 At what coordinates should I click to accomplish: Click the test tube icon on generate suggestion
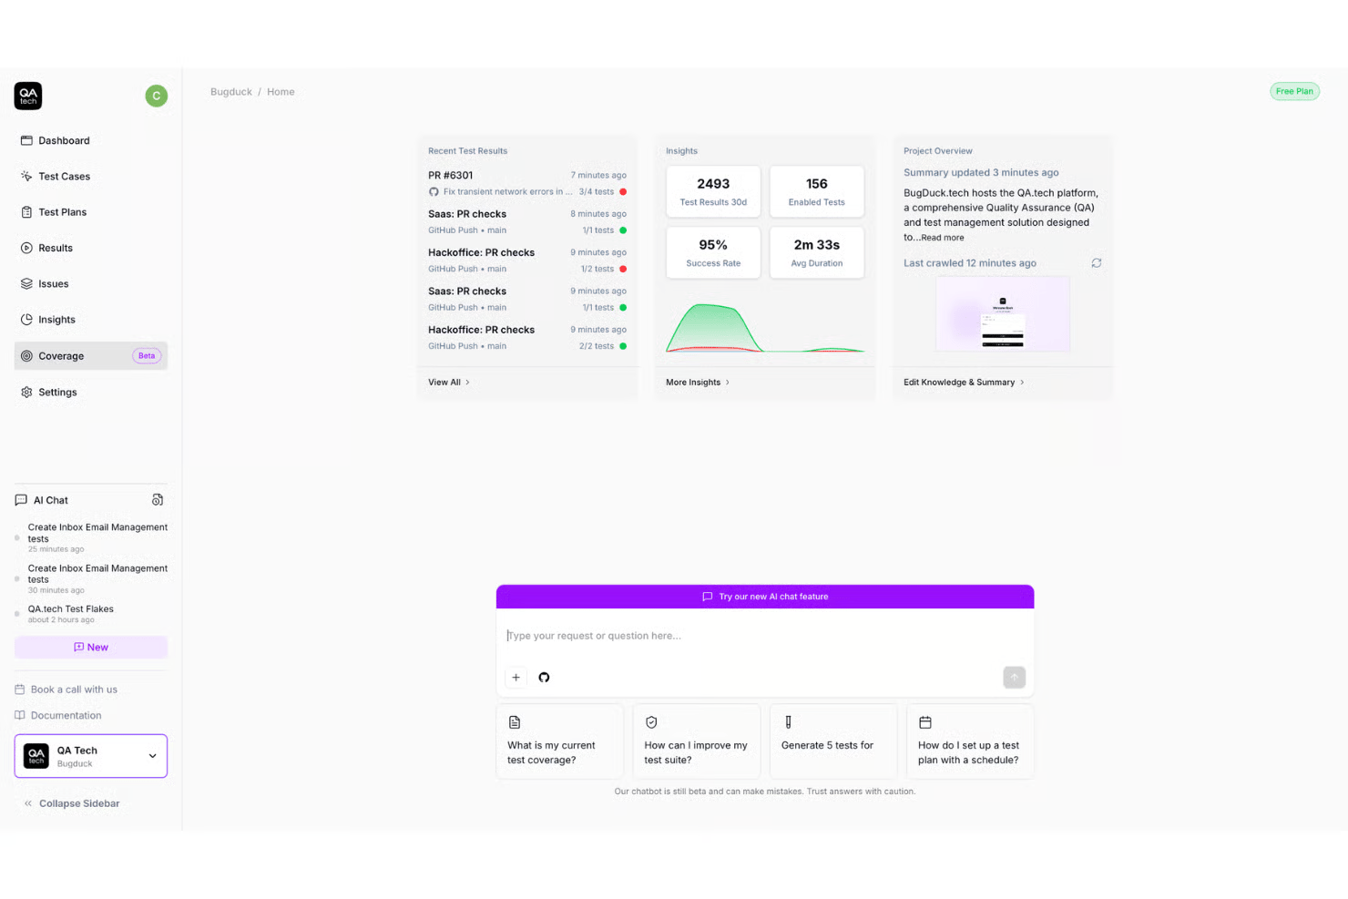(788, 722)
